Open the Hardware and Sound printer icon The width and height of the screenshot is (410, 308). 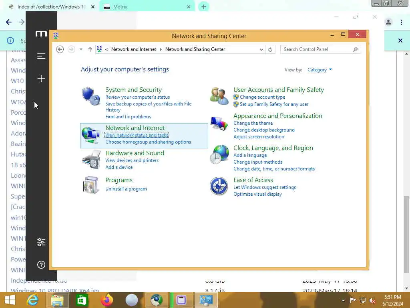pyautogui.click(x=91, y=160)
